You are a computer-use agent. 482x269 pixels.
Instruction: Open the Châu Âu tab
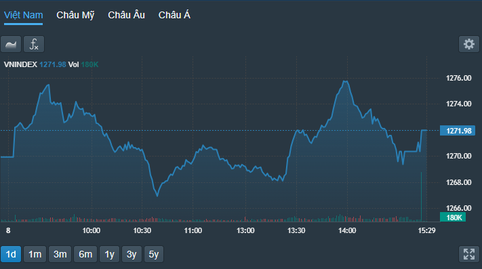(x=126, y=15)
